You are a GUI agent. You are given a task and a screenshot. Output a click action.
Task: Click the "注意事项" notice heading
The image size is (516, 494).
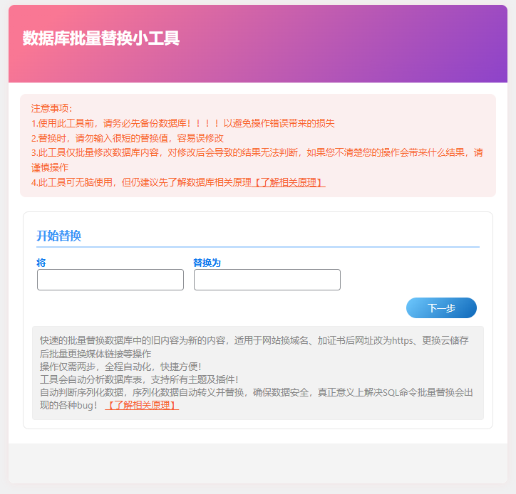pyautogui.click(x=52, y=108)
